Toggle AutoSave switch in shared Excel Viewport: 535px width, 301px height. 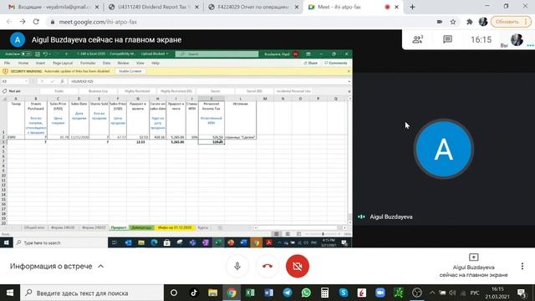point(26,54)
